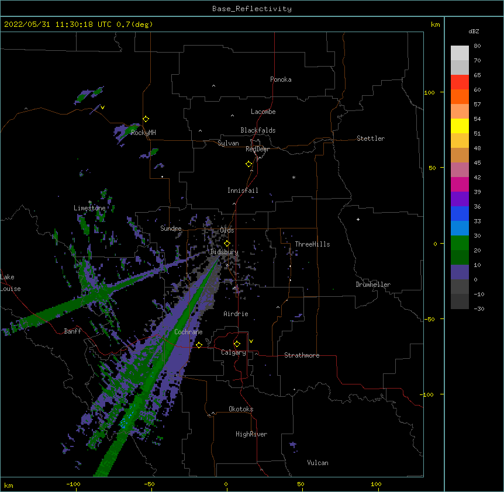Click the white plus marker west of Drumheller
The height and width of the screenshot is (492, 504).
tap(358, 219)
